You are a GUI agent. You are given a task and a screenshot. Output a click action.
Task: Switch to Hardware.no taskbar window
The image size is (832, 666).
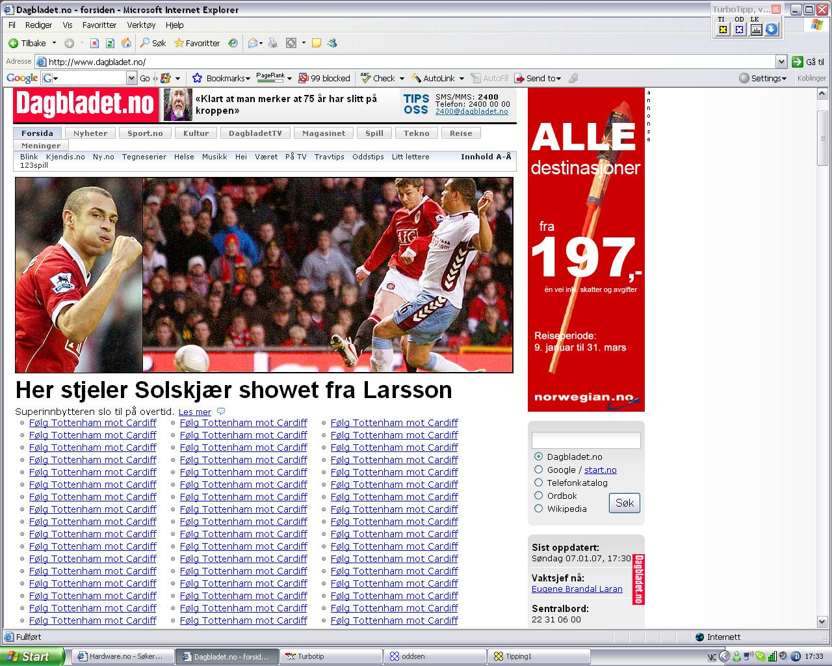tap(122, 656)
